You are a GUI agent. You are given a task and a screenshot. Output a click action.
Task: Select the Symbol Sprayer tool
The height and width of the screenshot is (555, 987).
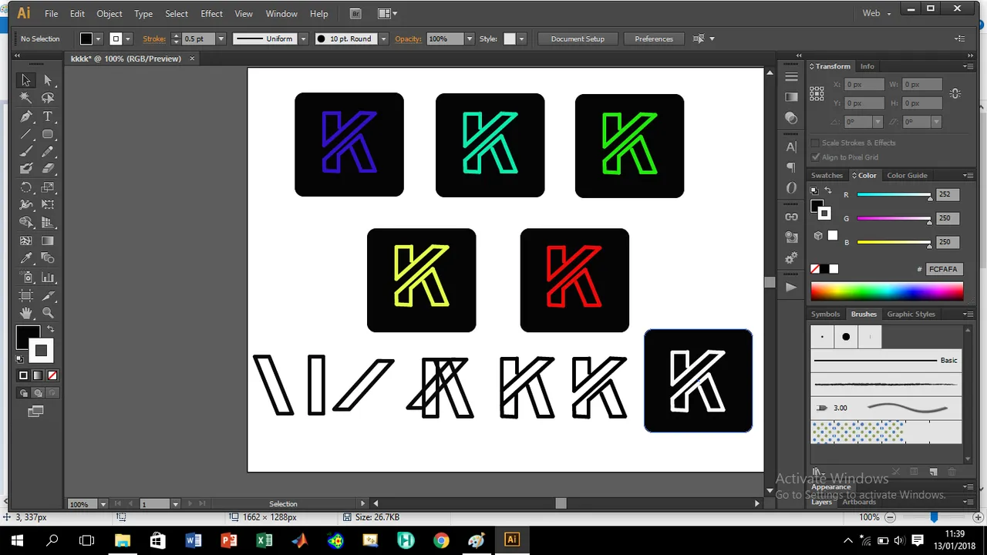tap(26, 277)
